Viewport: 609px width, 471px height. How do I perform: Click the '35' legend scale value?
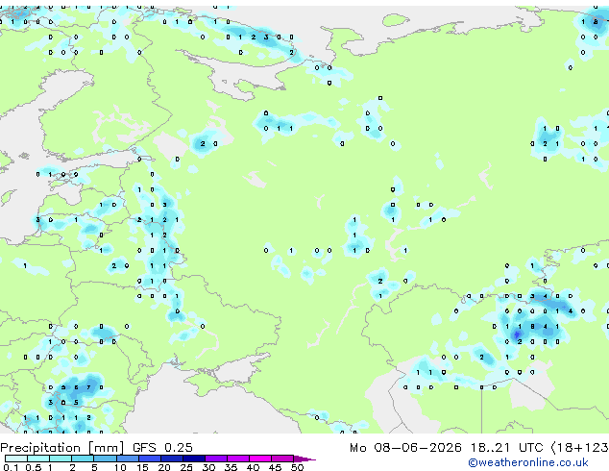point(231,467)
